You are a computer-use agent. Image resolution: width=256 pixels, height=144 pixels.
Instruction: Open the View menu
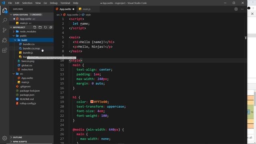coord(38,3)
